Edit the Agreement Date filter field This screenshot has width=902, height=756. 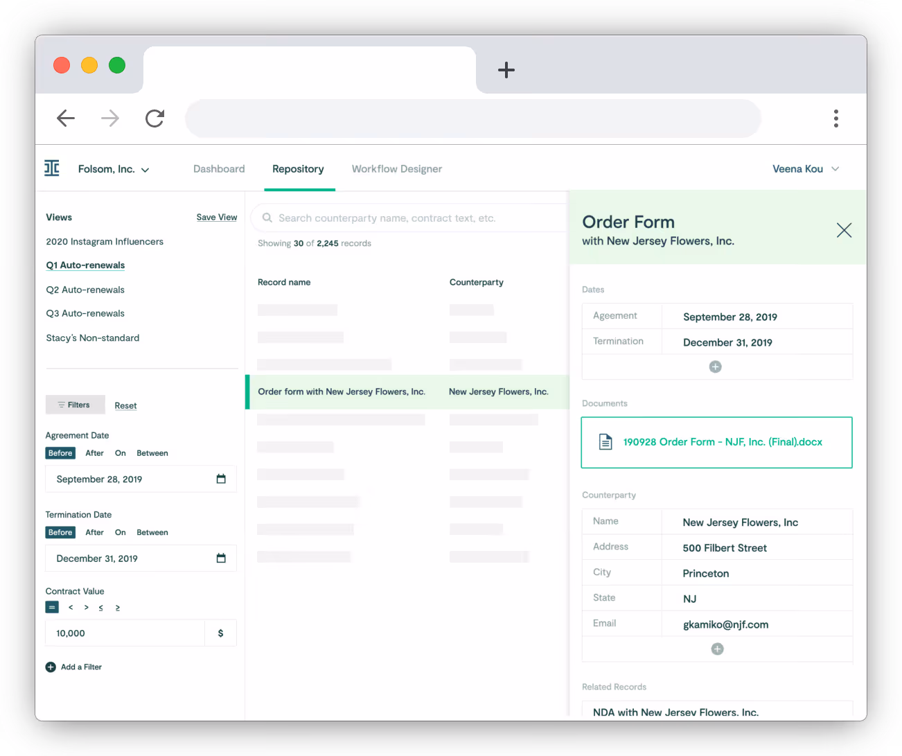pos(141,479)
